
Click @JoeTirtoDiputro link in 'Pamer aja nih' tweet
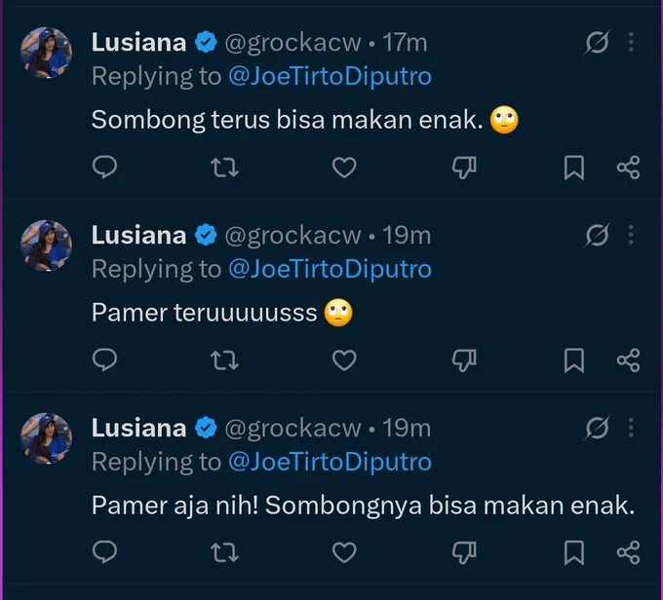[x=330, y=462]
